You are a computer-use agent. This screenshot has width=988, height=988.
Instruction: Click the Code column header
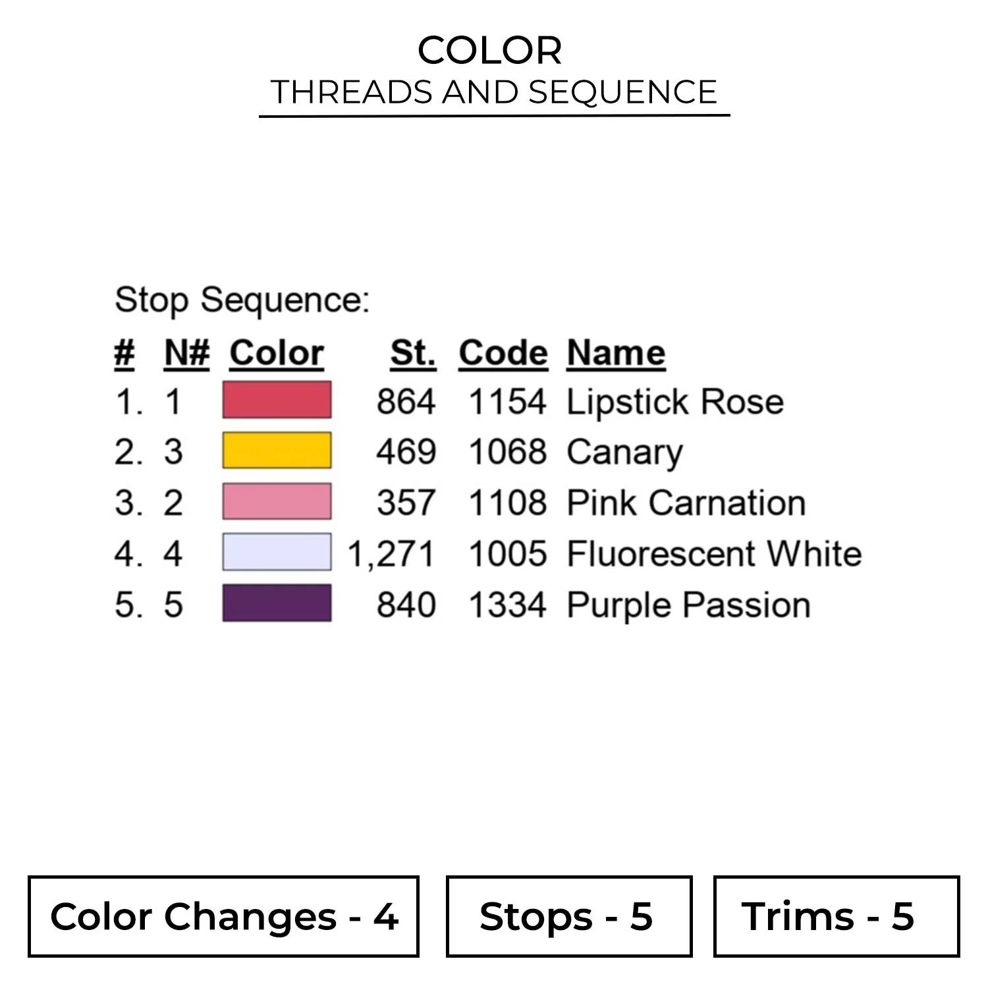[x=503, y=353]
